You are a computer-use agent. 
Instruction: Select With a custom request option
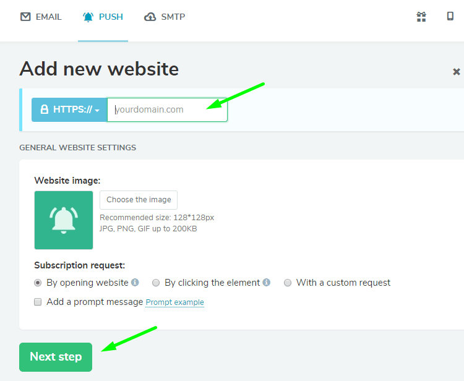287,283
